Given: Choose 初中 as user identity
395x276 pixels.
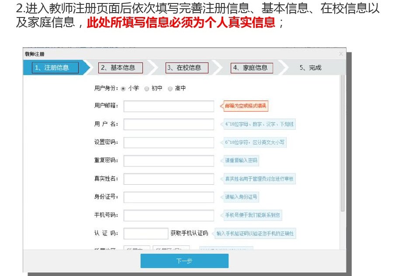Looking at the screenshot, I should click(147, 88).
